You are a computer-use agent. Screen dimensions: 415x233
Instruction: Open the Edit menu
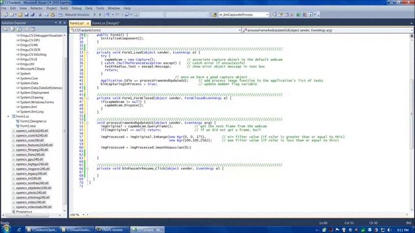[x=13, y=8]
